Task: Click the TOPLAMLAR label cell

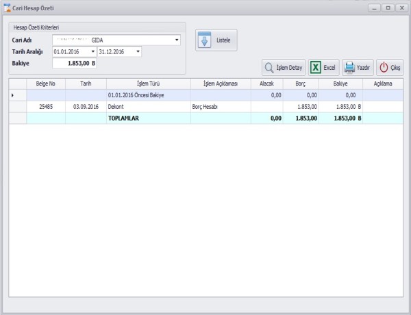Action: 149,118
